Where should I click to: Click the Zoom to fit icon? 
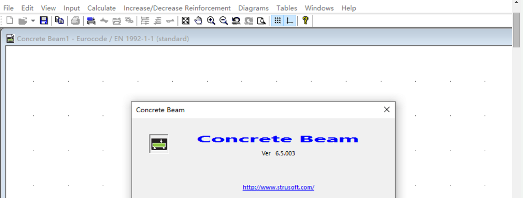click(x=186, y=21)
